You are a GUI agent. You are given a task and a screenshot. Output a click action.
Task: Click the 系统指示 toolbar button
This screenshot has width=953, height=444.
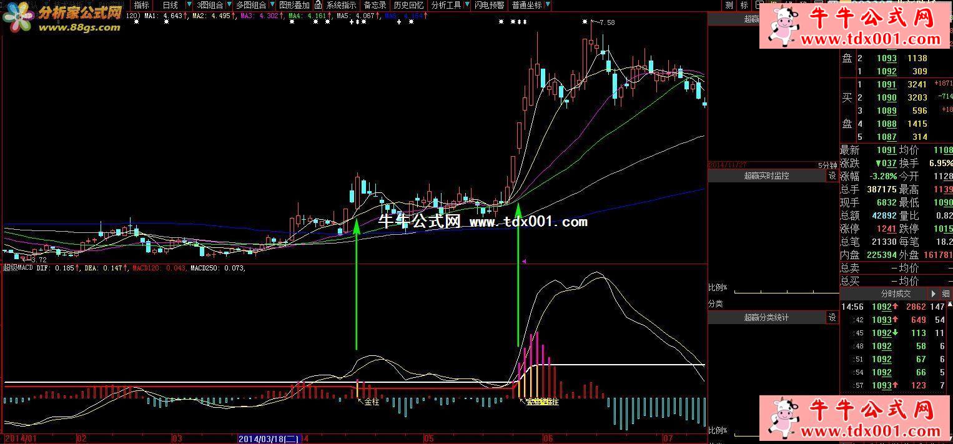pos(341,5)
